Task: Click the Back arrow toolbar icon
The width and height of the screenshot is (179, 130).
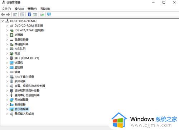Action: (x=3, y=15)
